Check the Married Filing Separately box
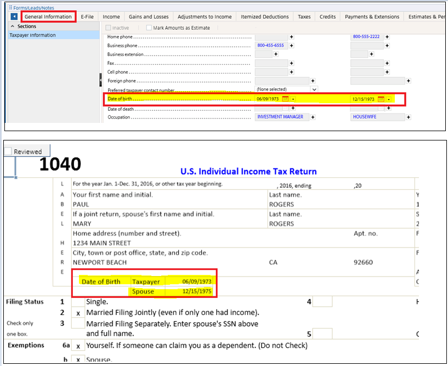The image size is (448, 366). (x=79, y=323)
